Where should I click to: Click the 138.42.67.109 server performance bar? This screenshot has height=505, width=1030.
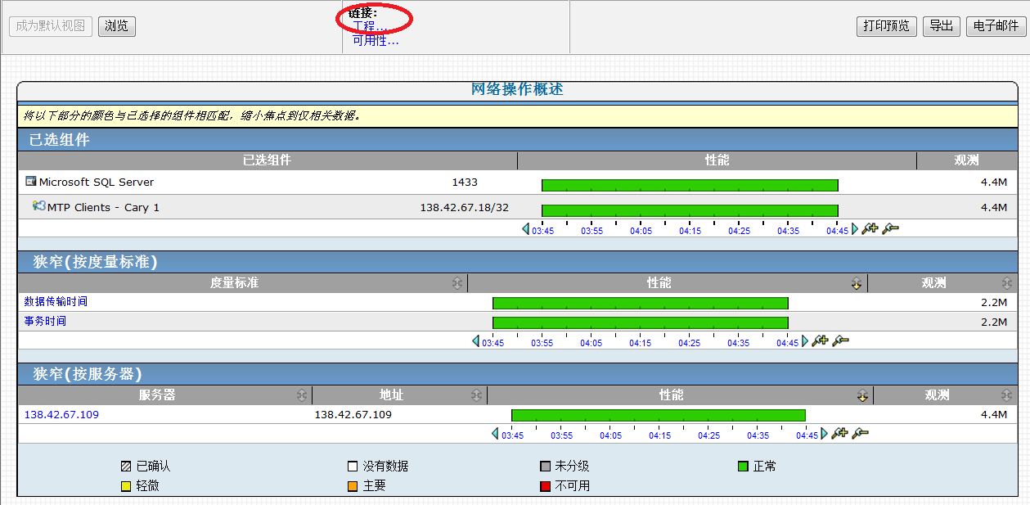pos(659,415)
